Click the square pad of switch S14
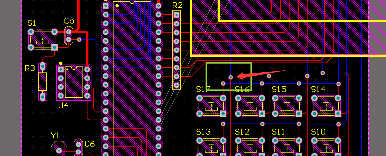 pos(338,114)
